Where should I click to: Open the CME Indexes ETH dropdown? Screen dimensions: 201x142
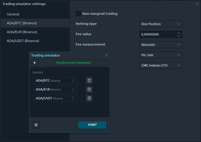coord(161,65)
